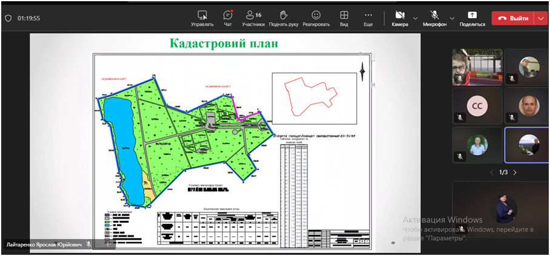Open the Чат panel
Image resolution: width=550 pixels, height=256 pixels.
pos(228,18)
